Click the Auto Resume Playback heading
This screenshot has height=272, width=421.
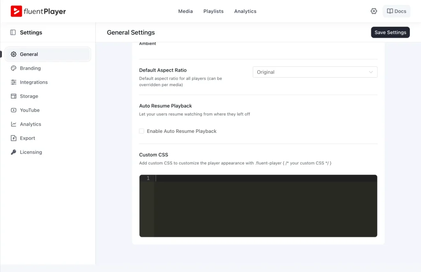165,105
